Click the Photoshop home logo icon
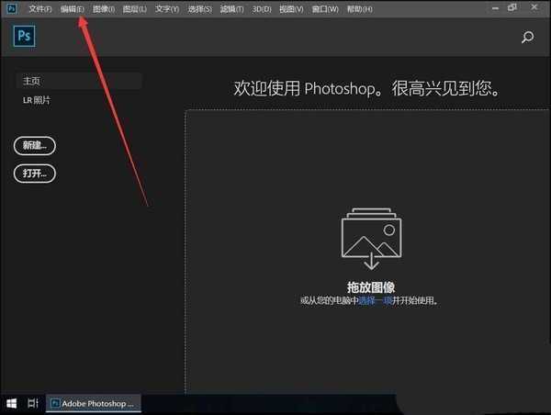 point(24,36)
